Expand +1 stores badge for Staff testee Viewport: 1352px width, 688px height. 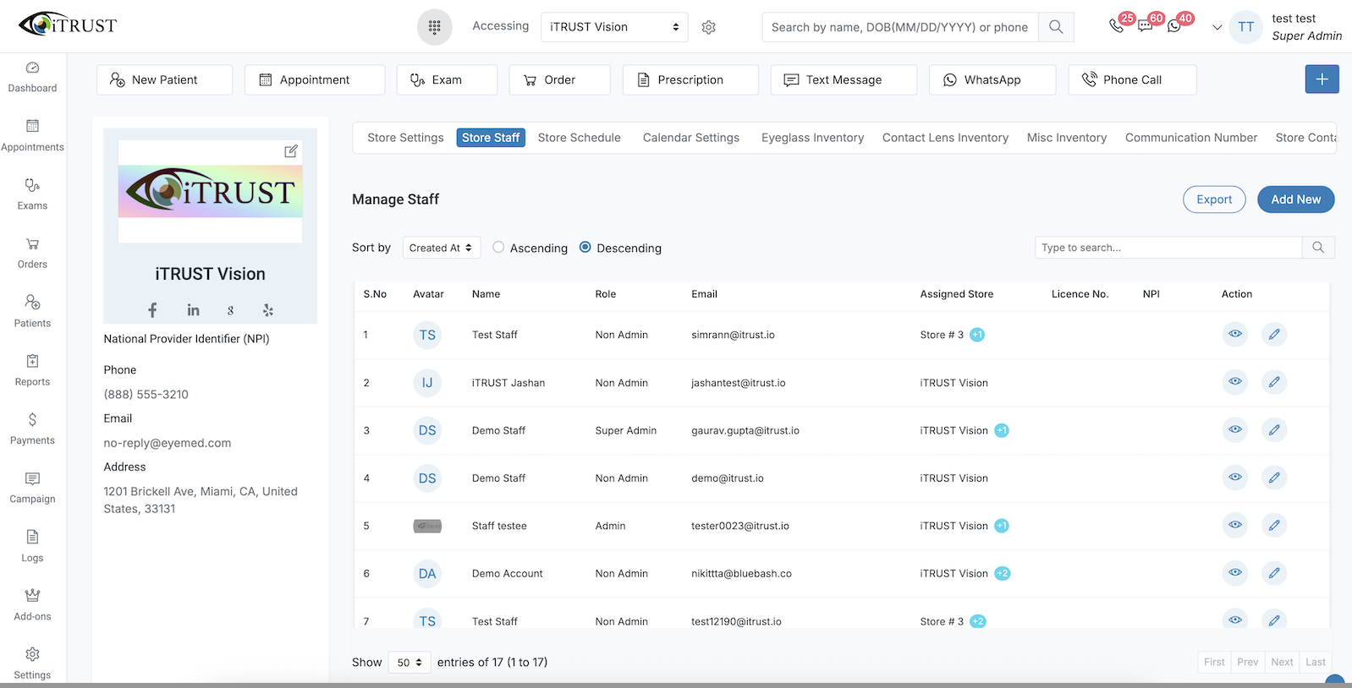coord(1002,526)
